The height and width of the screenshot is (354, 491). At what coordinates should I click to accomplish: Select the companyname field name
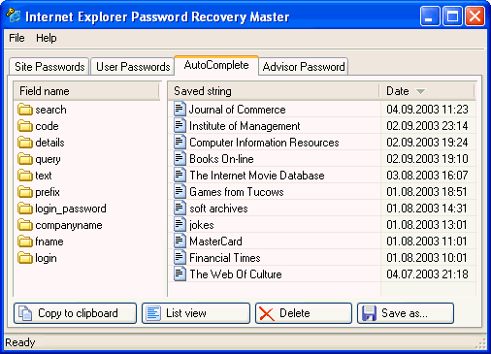[x=69, y=225]
